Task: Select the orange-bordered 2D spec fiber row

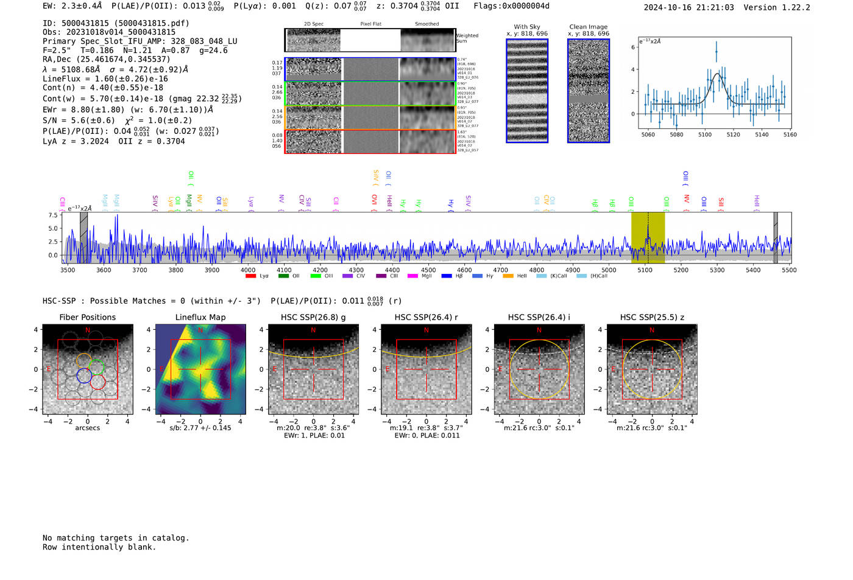Action: [x=370, y=117]
